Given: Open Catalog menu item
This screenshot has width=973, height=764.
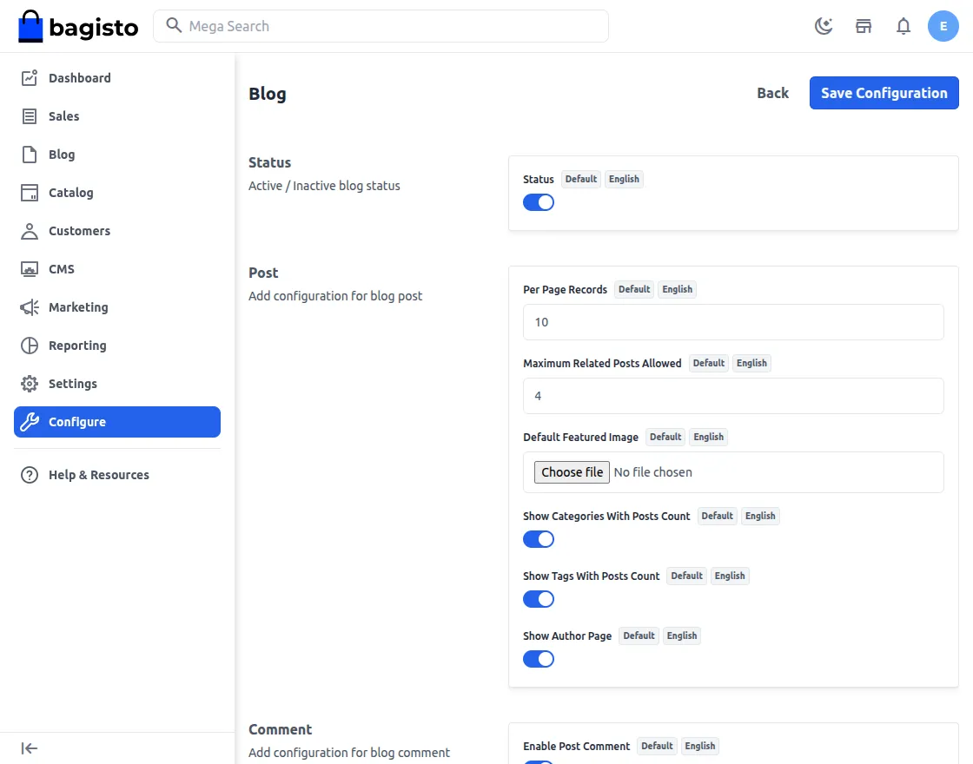Looking at the screenshot, I should tap(116, 193).
